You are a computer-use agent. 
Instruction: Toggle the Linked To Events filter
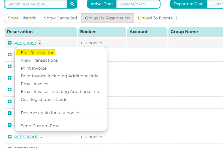[x=155, y=18]
